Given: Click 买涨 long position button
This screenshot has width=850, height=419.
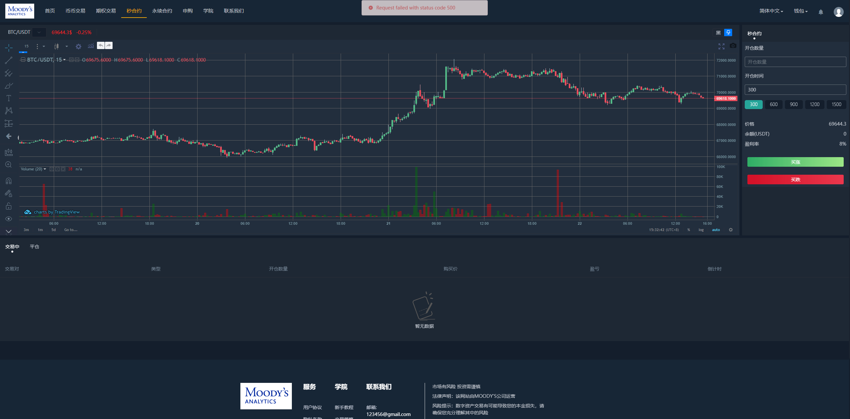Looking at the screenshot, I should (x=795, y=162).
